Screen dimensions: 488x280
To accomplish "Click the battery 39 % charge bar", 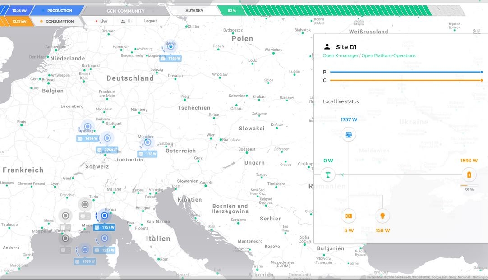I will pos(469,186).
